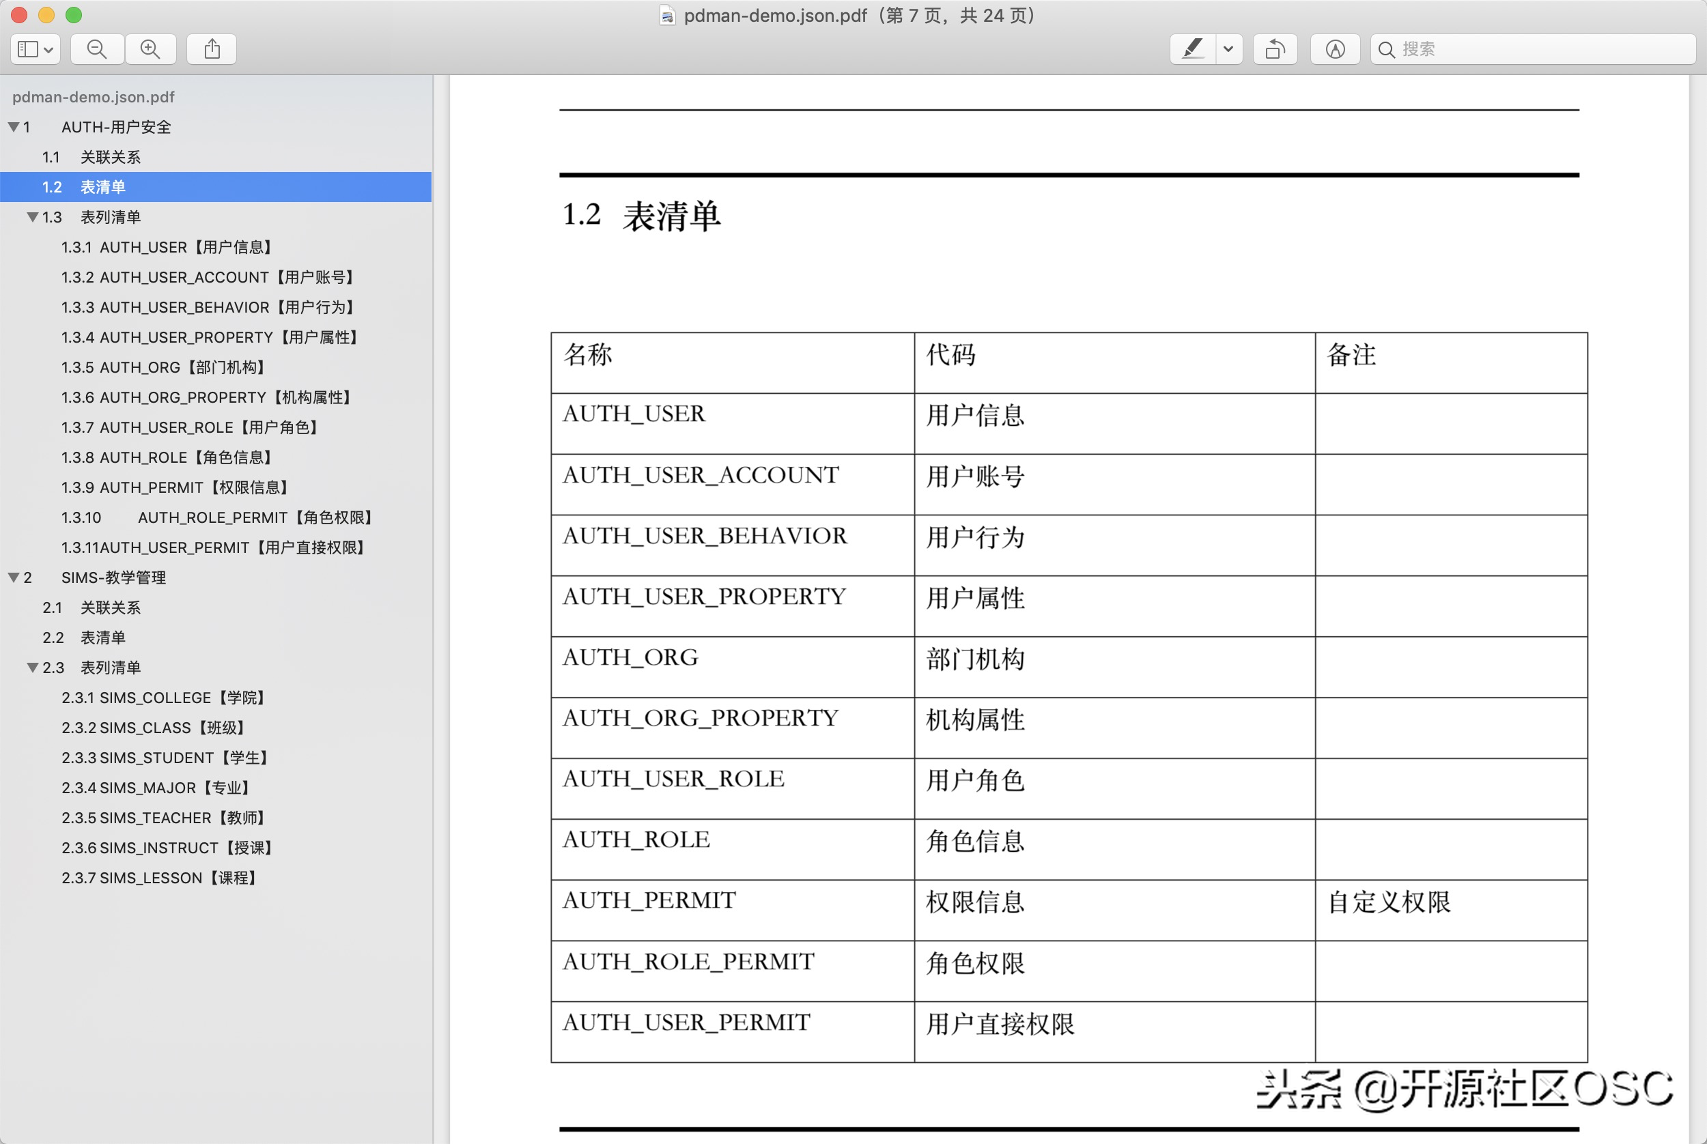Click the window title pdman-demo.json.pdf

[x=775, y=15]
